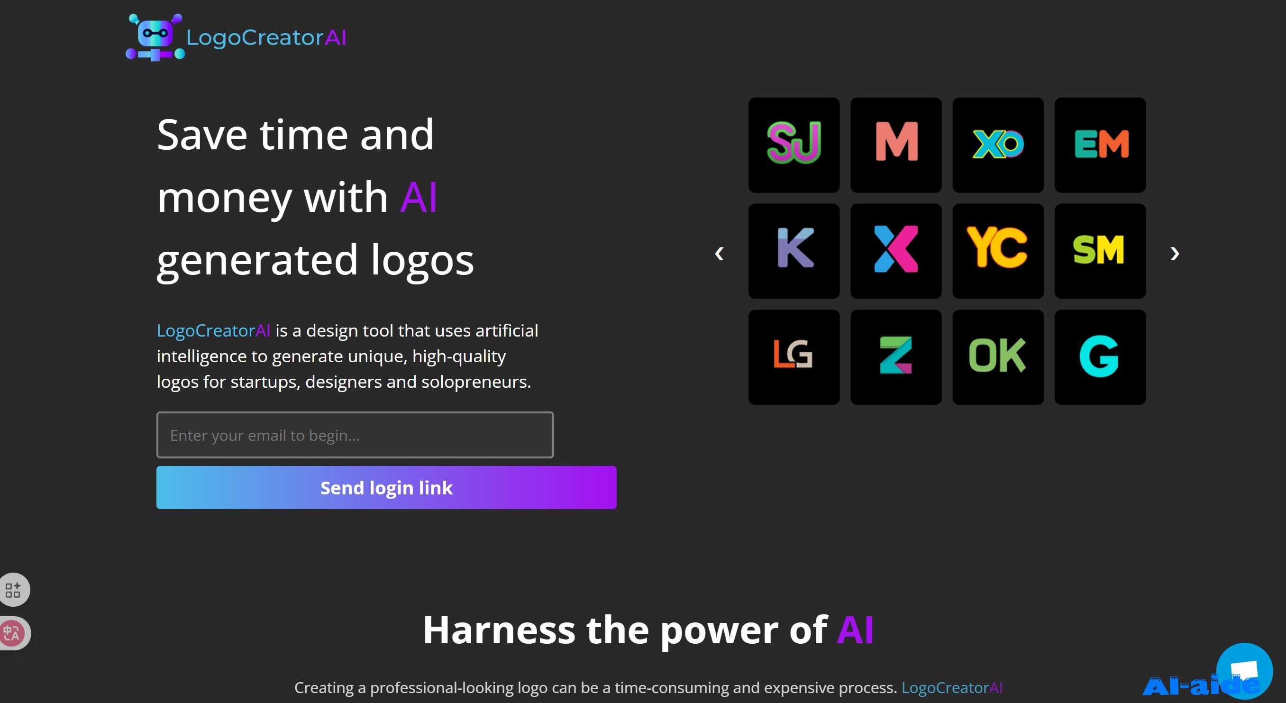
Task: Choose the green SM sample logo
Action: [x=1100, y=251]
